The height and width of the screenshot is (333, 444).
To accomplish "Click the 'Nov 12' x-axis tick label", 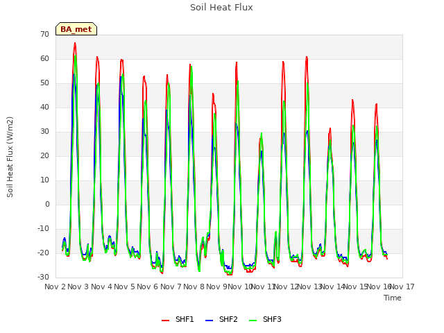I will point(287,287).
